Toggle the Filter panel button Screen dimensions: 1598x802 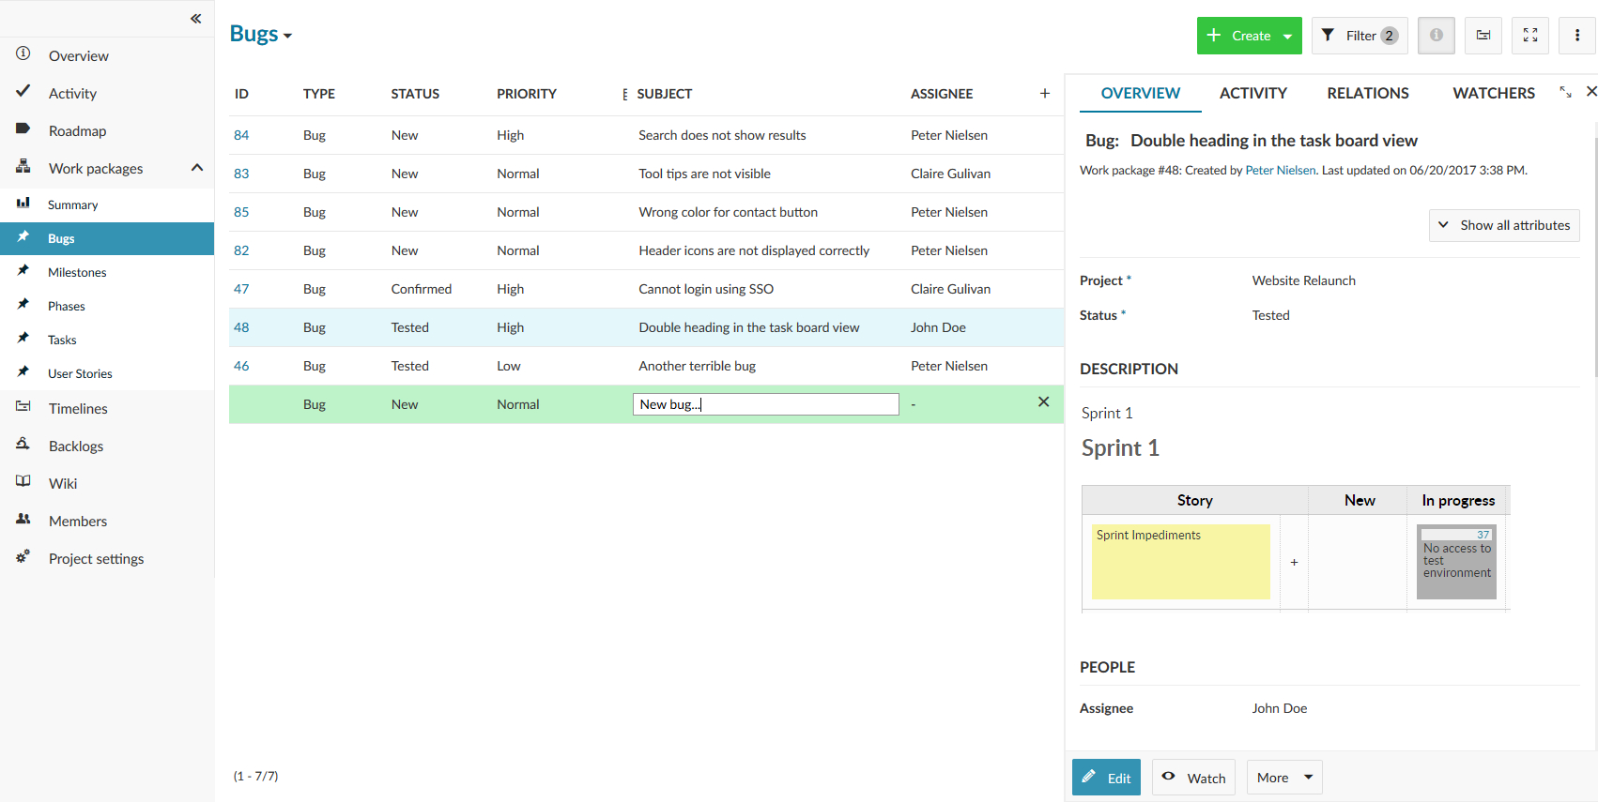point(1359,36)
